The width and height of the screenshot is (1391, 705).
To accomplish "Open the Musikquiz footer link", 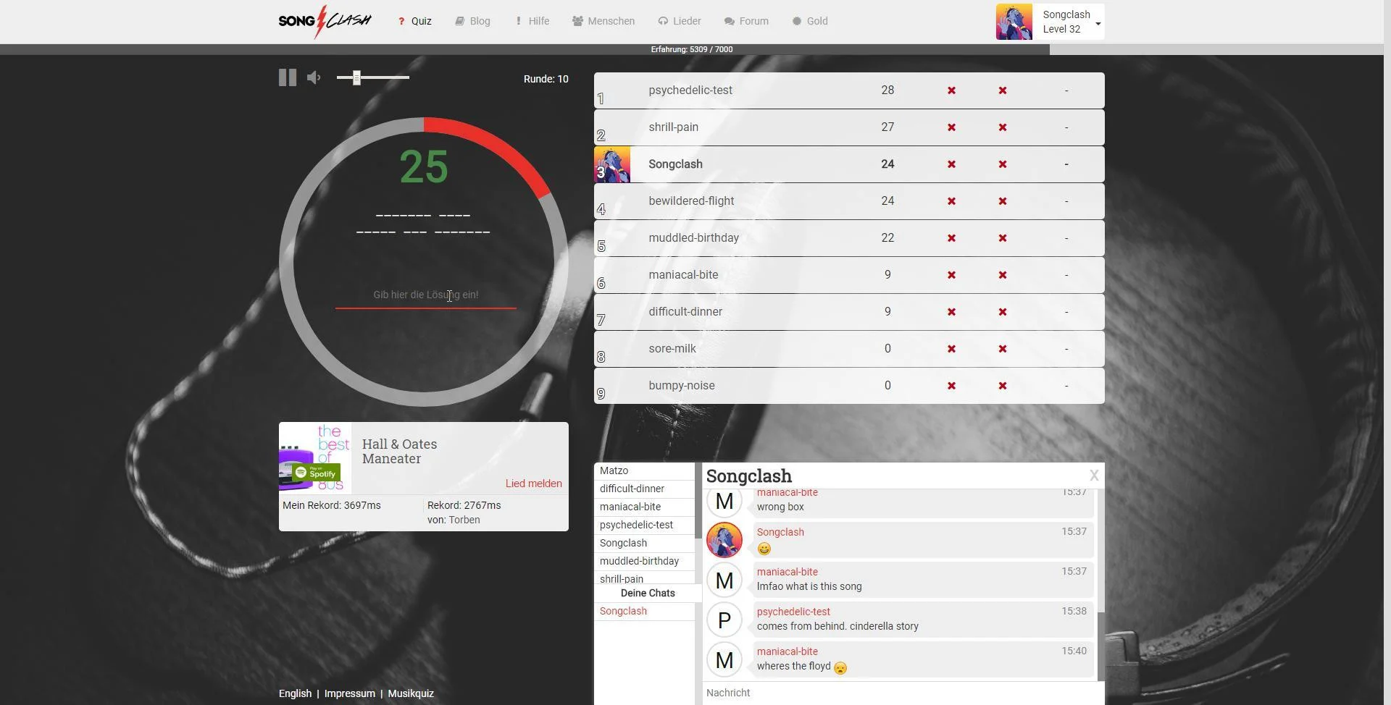I will click(x=411, y=693).
